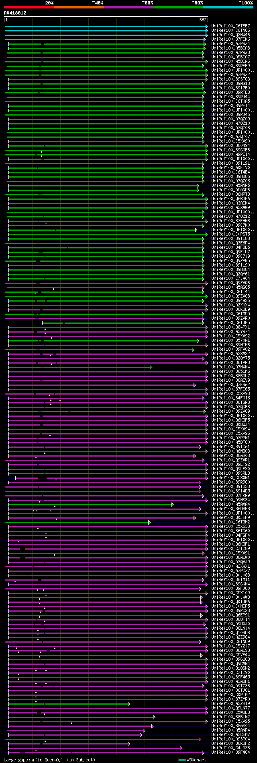Viewport: 257px width, 763px height.
Task: Select the UniRef100_B9RFE9 label
Action: click(230, 66)
